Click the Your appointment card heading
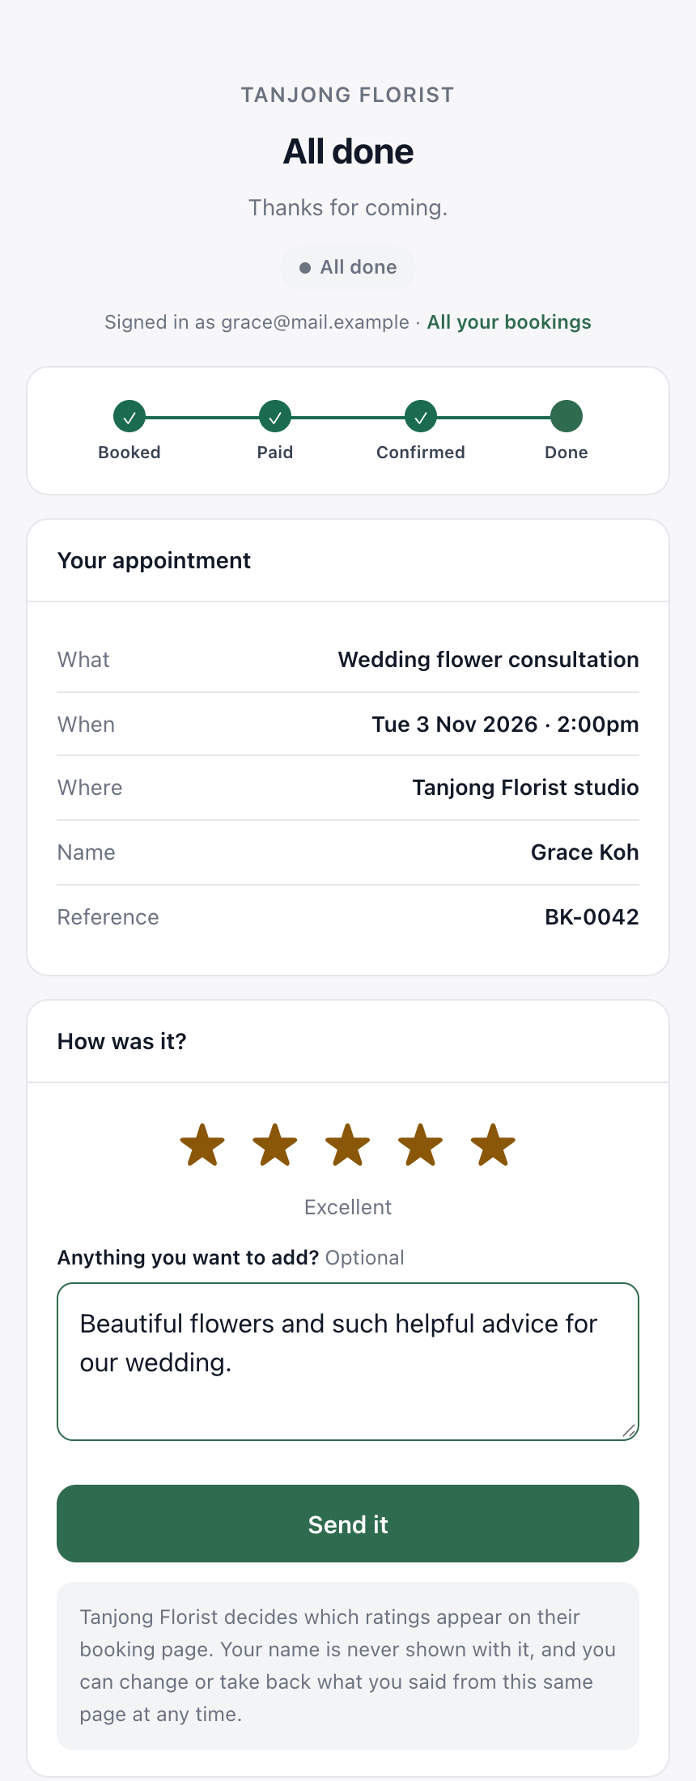This screenshot has height=1781, width=696. (154, 560)
